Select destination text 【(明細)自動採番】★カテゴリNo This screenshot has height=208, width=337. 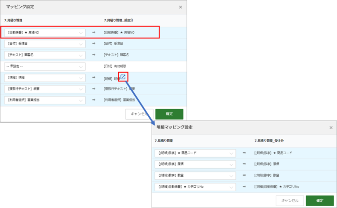(276, 187)
